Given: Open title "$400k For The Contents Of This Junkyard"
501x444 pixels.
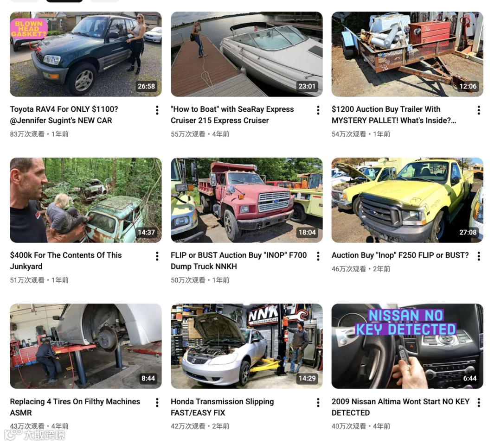Looking at the screenshot, I should (x=66, y=261).
